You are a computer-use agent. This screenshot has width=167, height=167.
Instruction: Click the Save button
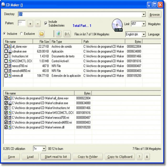[11, 157]
